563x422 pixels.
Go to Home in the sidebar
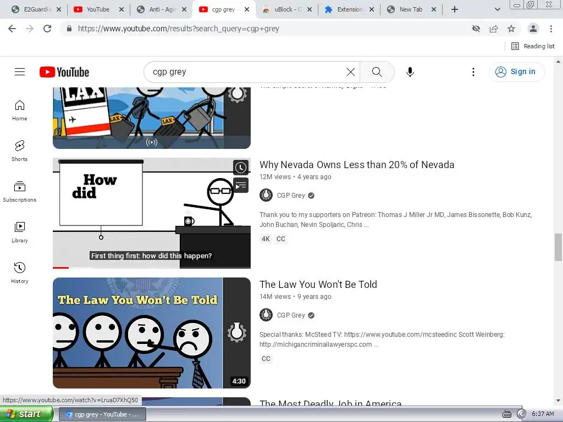point(20,110)
